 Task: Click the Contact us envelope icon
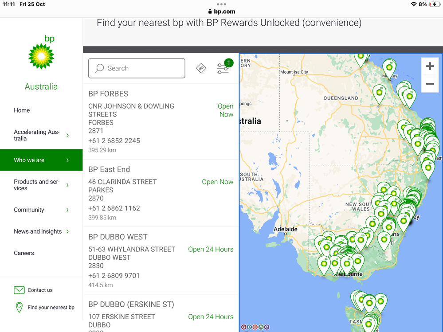point(19,290)
